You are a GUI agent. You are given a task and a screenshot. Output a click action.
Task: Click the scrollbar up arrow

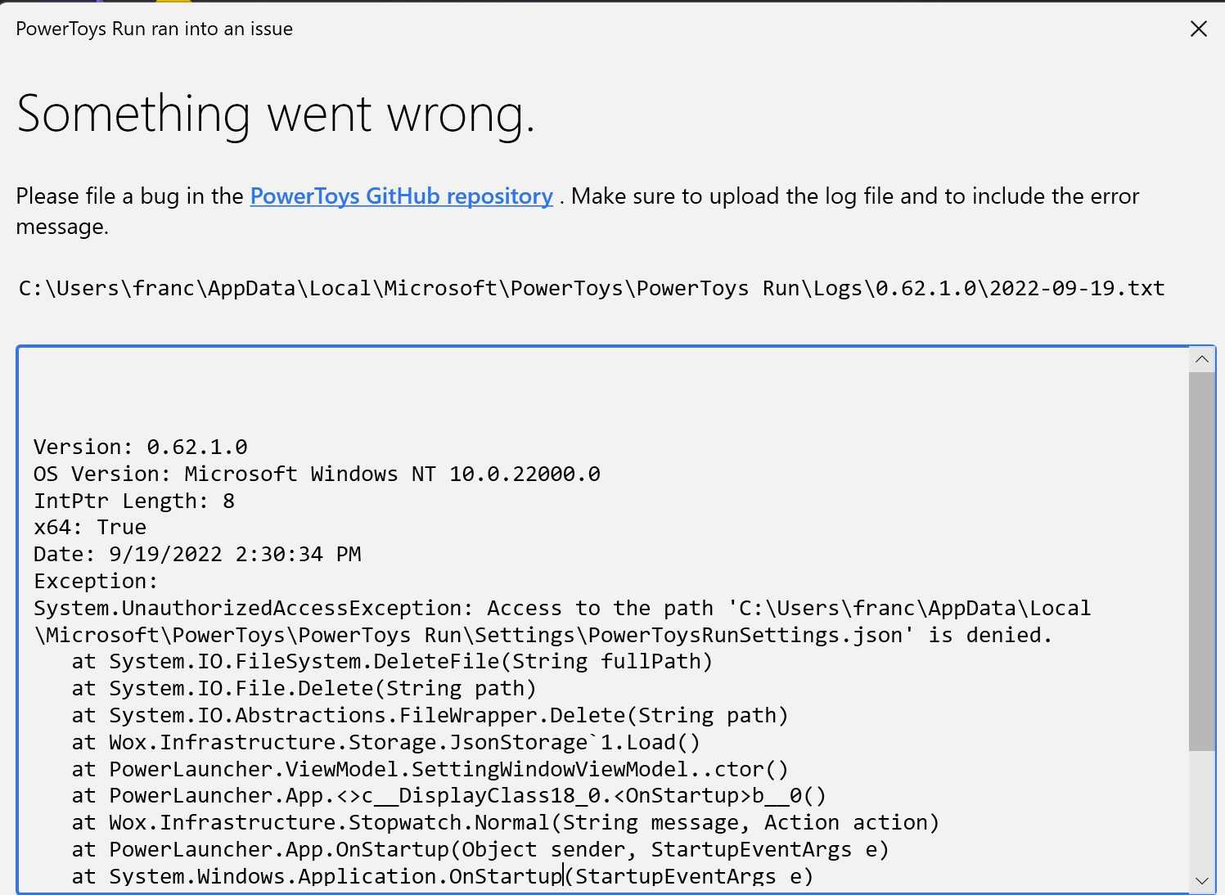pyautogui.click(x=1201, y=359)
